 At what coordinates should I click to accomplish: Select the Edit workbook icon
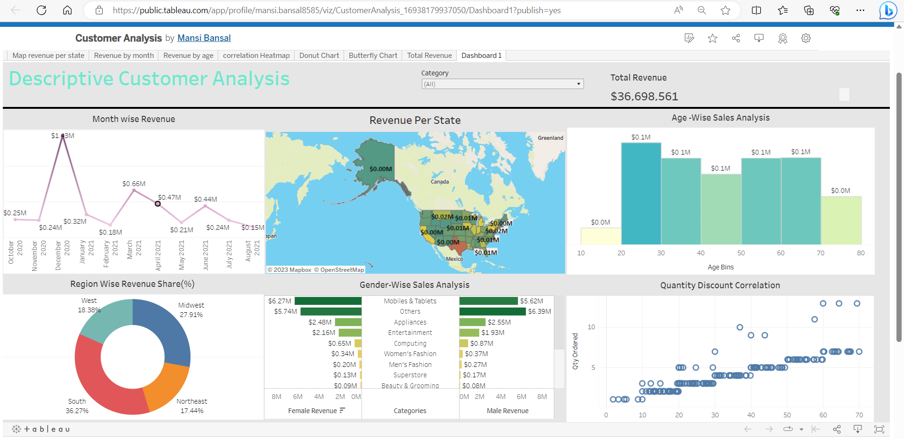pos(689,38)
